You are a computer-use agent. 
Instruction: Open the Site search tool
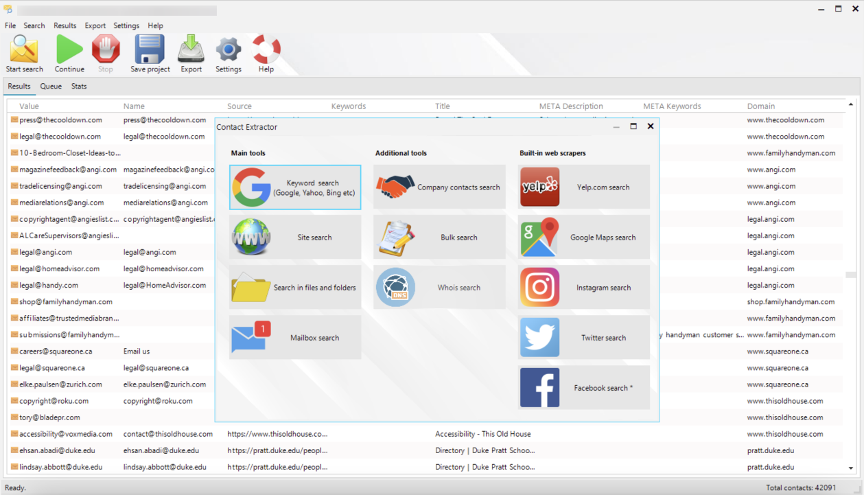pos(295,238)
